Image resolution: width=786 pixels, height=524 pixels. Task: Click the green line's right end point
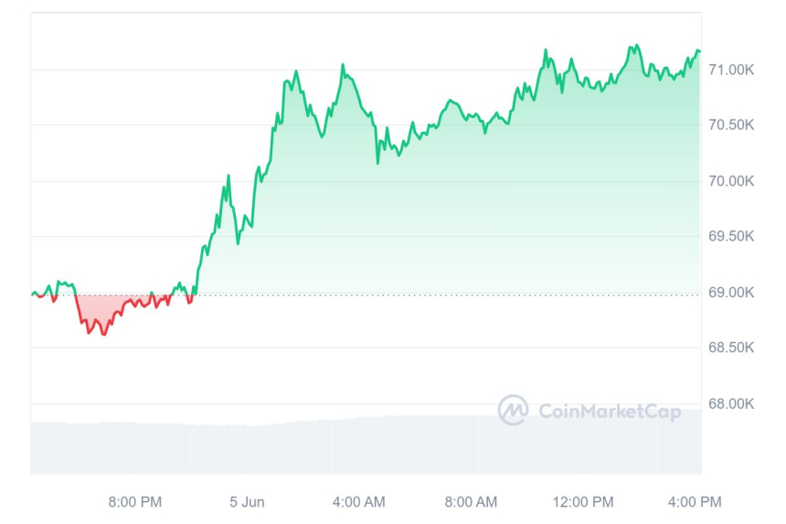click(699, 51)
